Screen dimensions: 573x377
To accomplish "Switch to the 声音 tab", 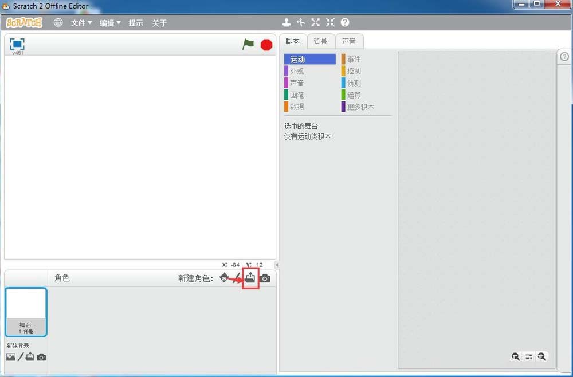I will pyautogui.click(x=350, y=41).
